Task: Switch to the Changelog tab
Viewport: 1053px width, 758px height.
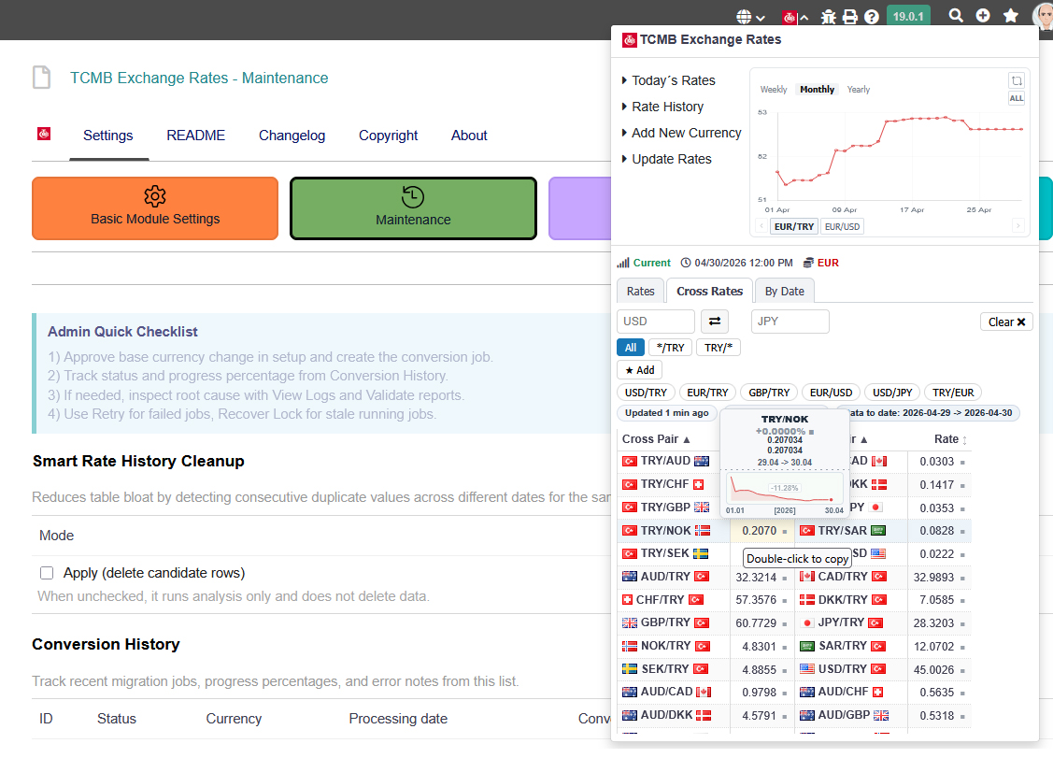Action: click(x=292, y=136)
